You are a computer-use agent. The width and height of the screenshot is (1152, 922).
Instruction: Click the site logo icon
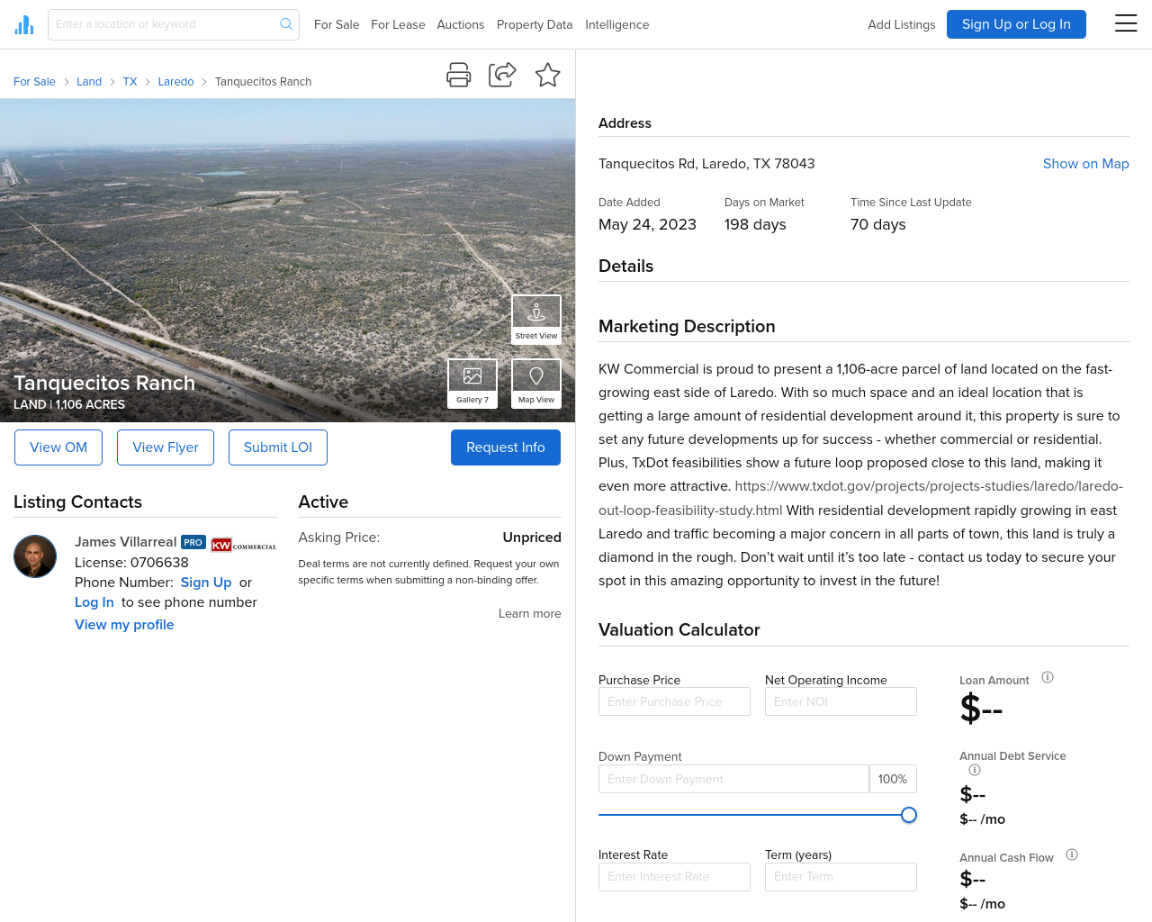click(24, 24)
